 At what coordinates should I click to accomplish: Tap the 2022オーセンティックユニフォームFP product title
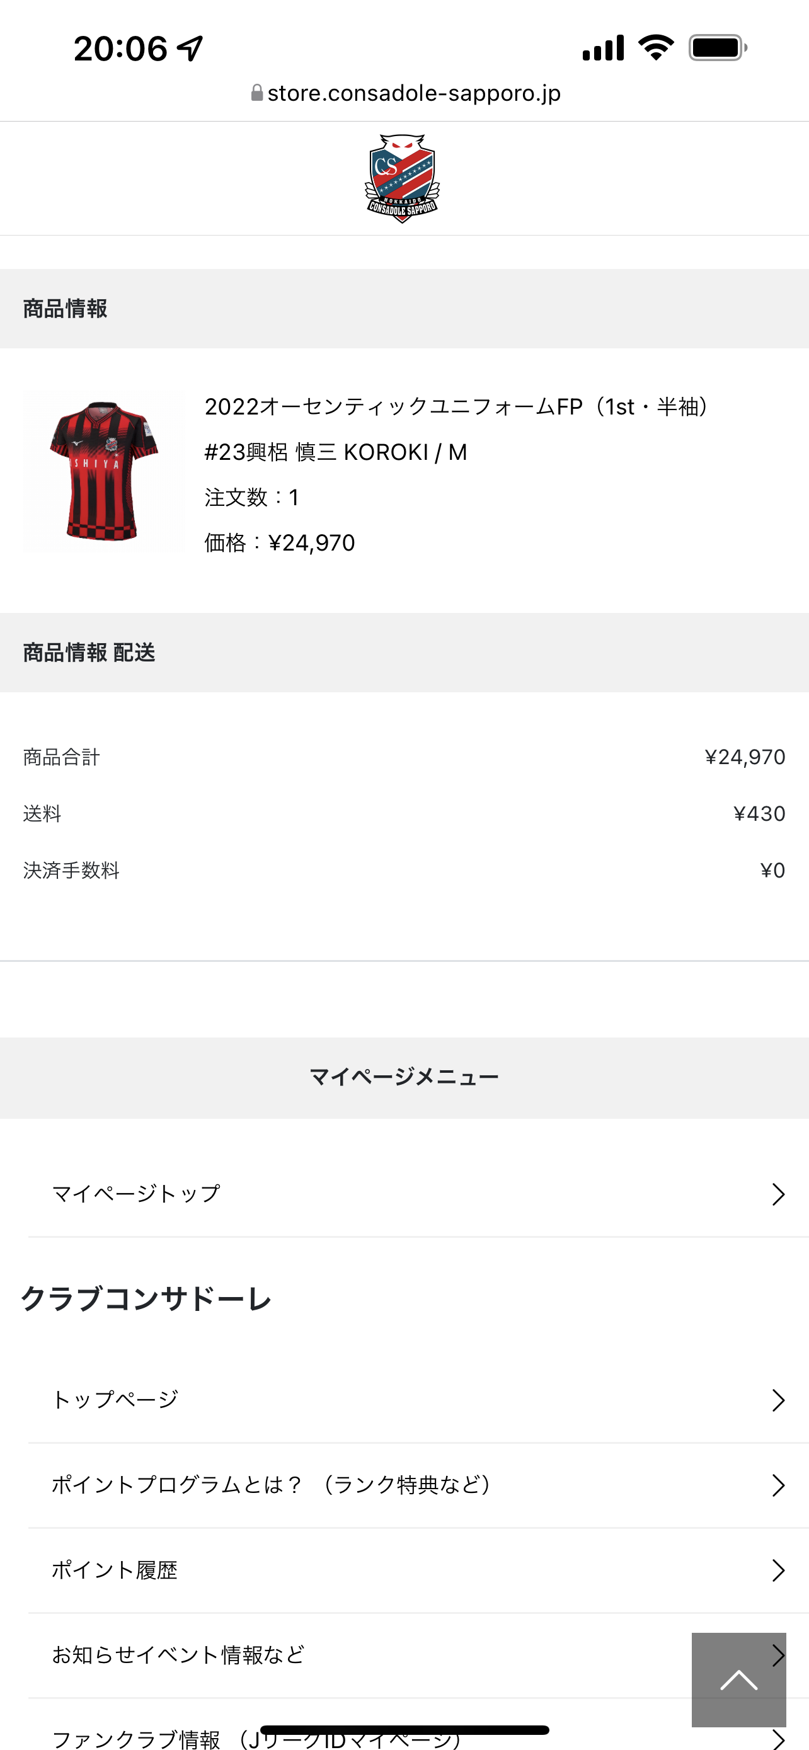tap(456, 407)
